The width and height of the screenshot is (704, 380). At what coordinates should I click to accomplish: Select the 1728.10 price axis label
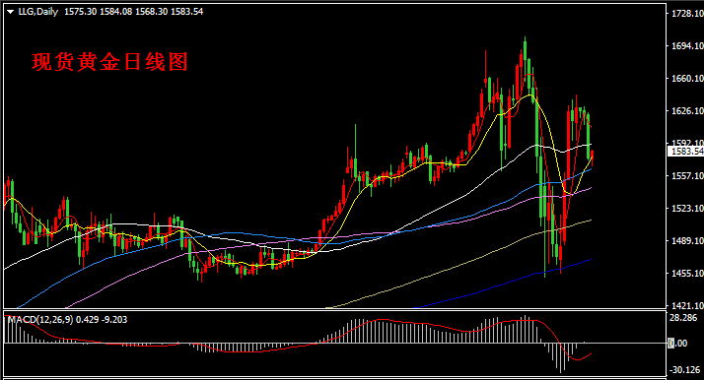click(x=687, y=14)
